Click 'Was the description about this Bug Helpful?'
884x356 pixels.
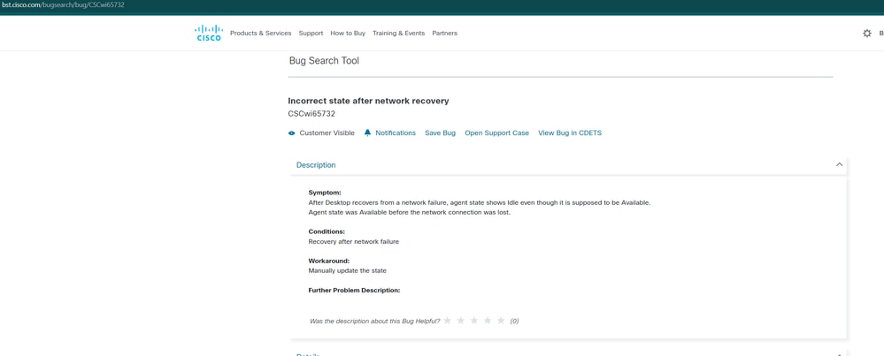375,322
